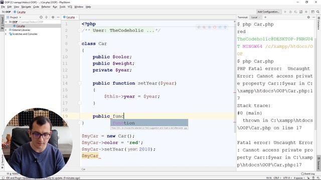The image size is (321, 180).
Task: Click the Project side tool window stripe
Action: tap(2, 23)
